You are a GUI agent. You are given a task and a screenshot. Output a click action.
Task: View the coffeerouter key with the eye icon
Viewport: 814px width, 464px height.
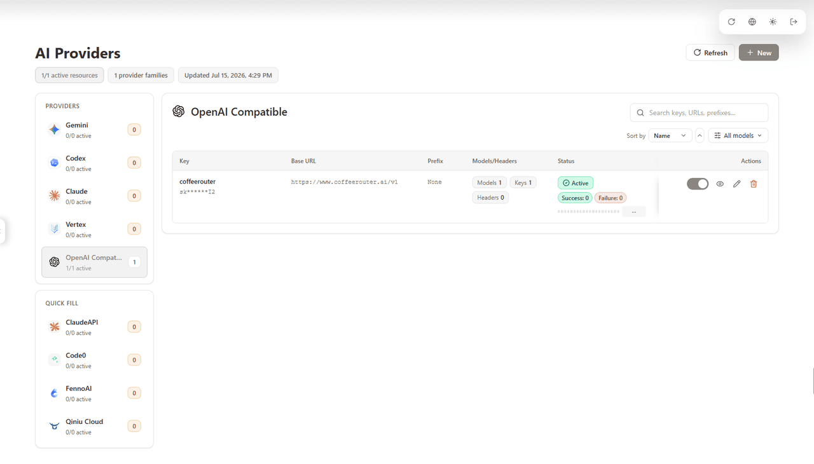point(720,184)
